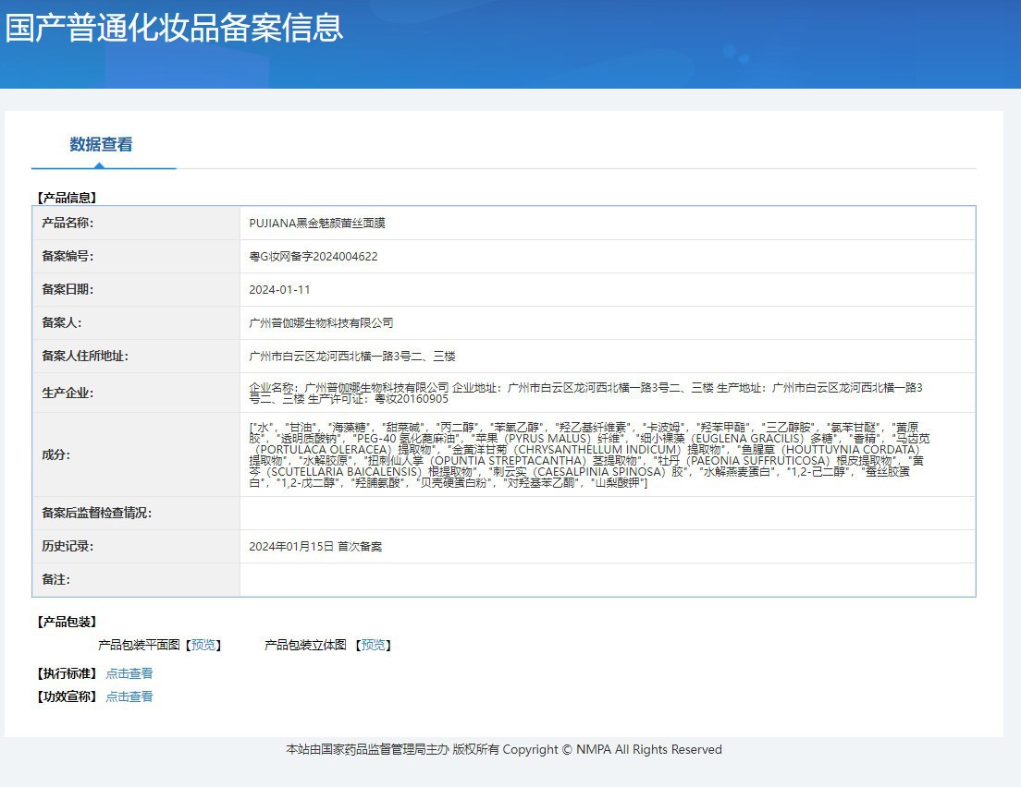Select filing number 粤G妆网备字2024004622

click(314, 256)
